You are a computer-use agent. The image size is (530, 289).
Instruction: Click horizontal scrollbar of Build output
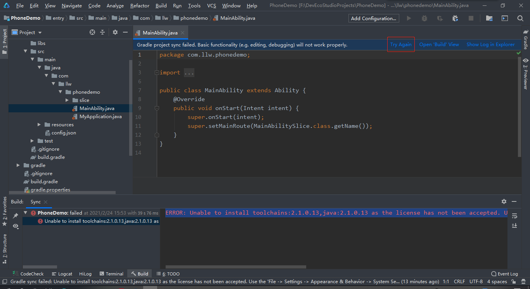[x=236, y=267]
